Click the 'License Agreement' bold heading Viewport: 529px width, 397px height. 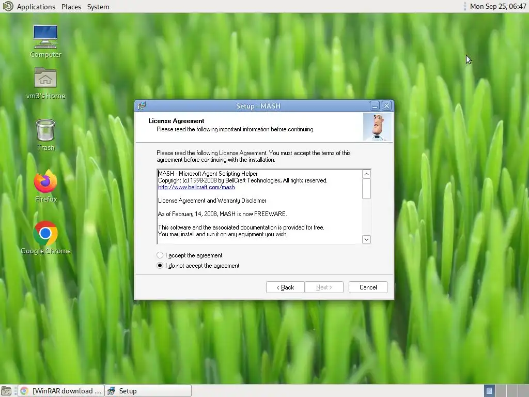coord(176,121)
